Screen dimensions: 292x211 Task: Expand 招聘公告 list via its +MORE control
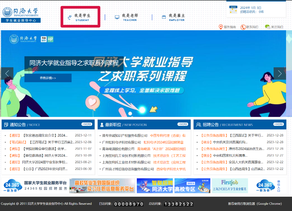278,124
